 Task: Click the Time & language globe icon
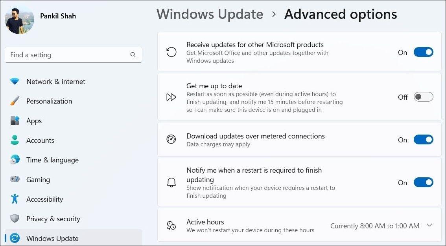pos(15,160)
